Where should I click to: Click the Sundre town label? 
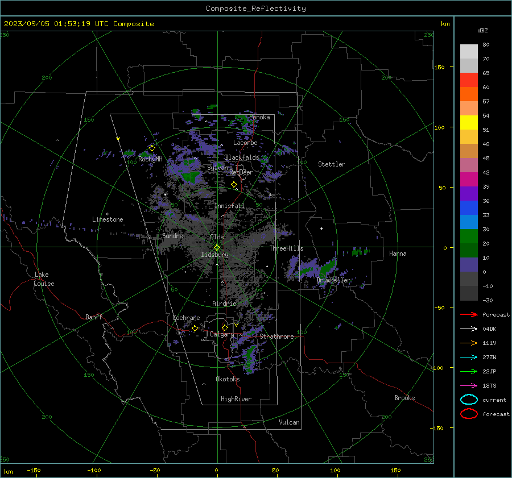(172, 236)
